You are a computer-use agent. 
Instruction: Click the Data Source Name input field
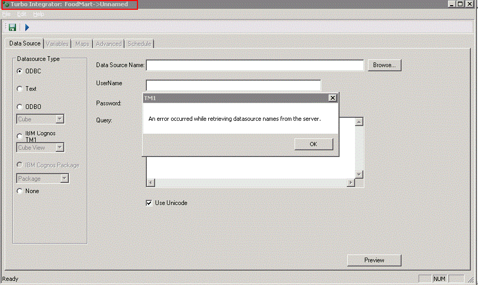pos(255,65)
